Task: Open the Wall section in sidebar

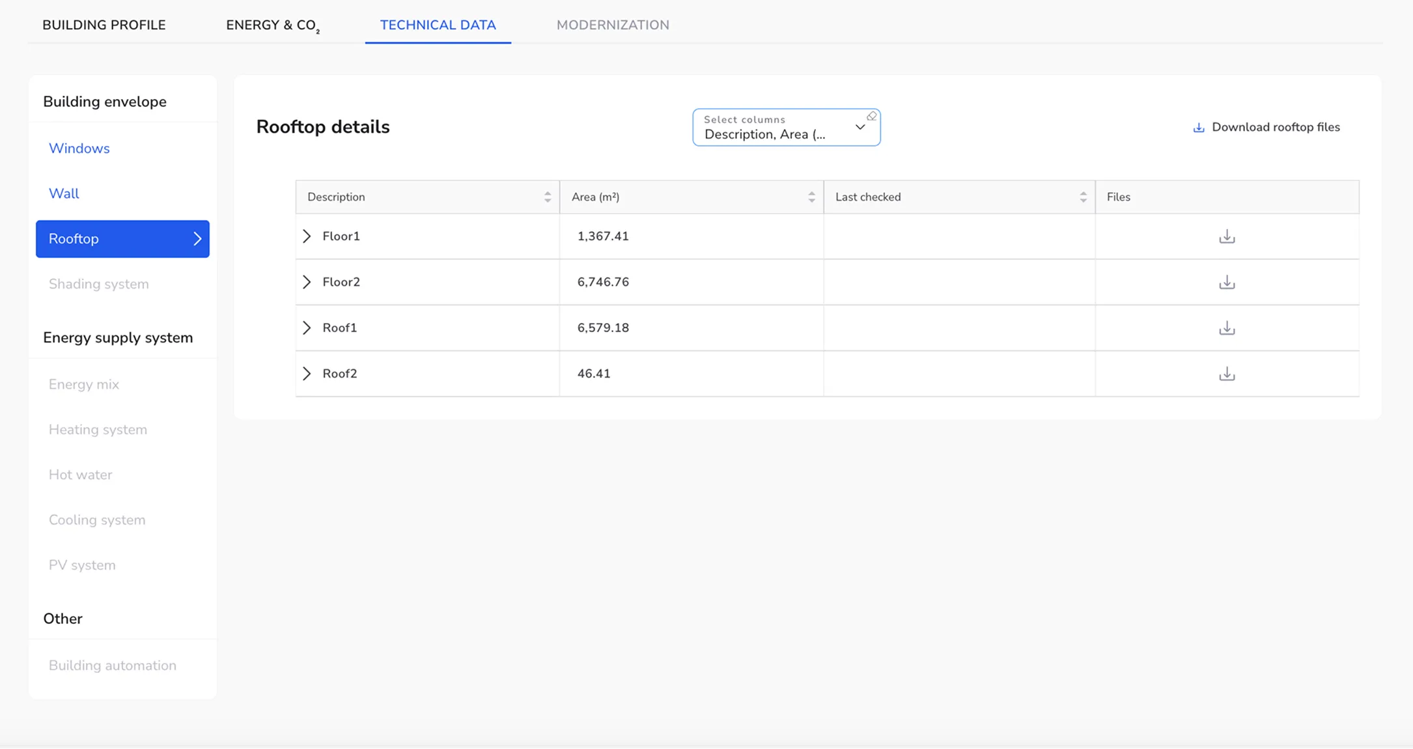Action: pos(64,193)
